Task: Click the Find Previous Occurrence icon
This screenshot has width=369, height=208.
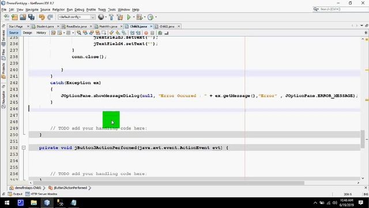Action: pos(85,33)
